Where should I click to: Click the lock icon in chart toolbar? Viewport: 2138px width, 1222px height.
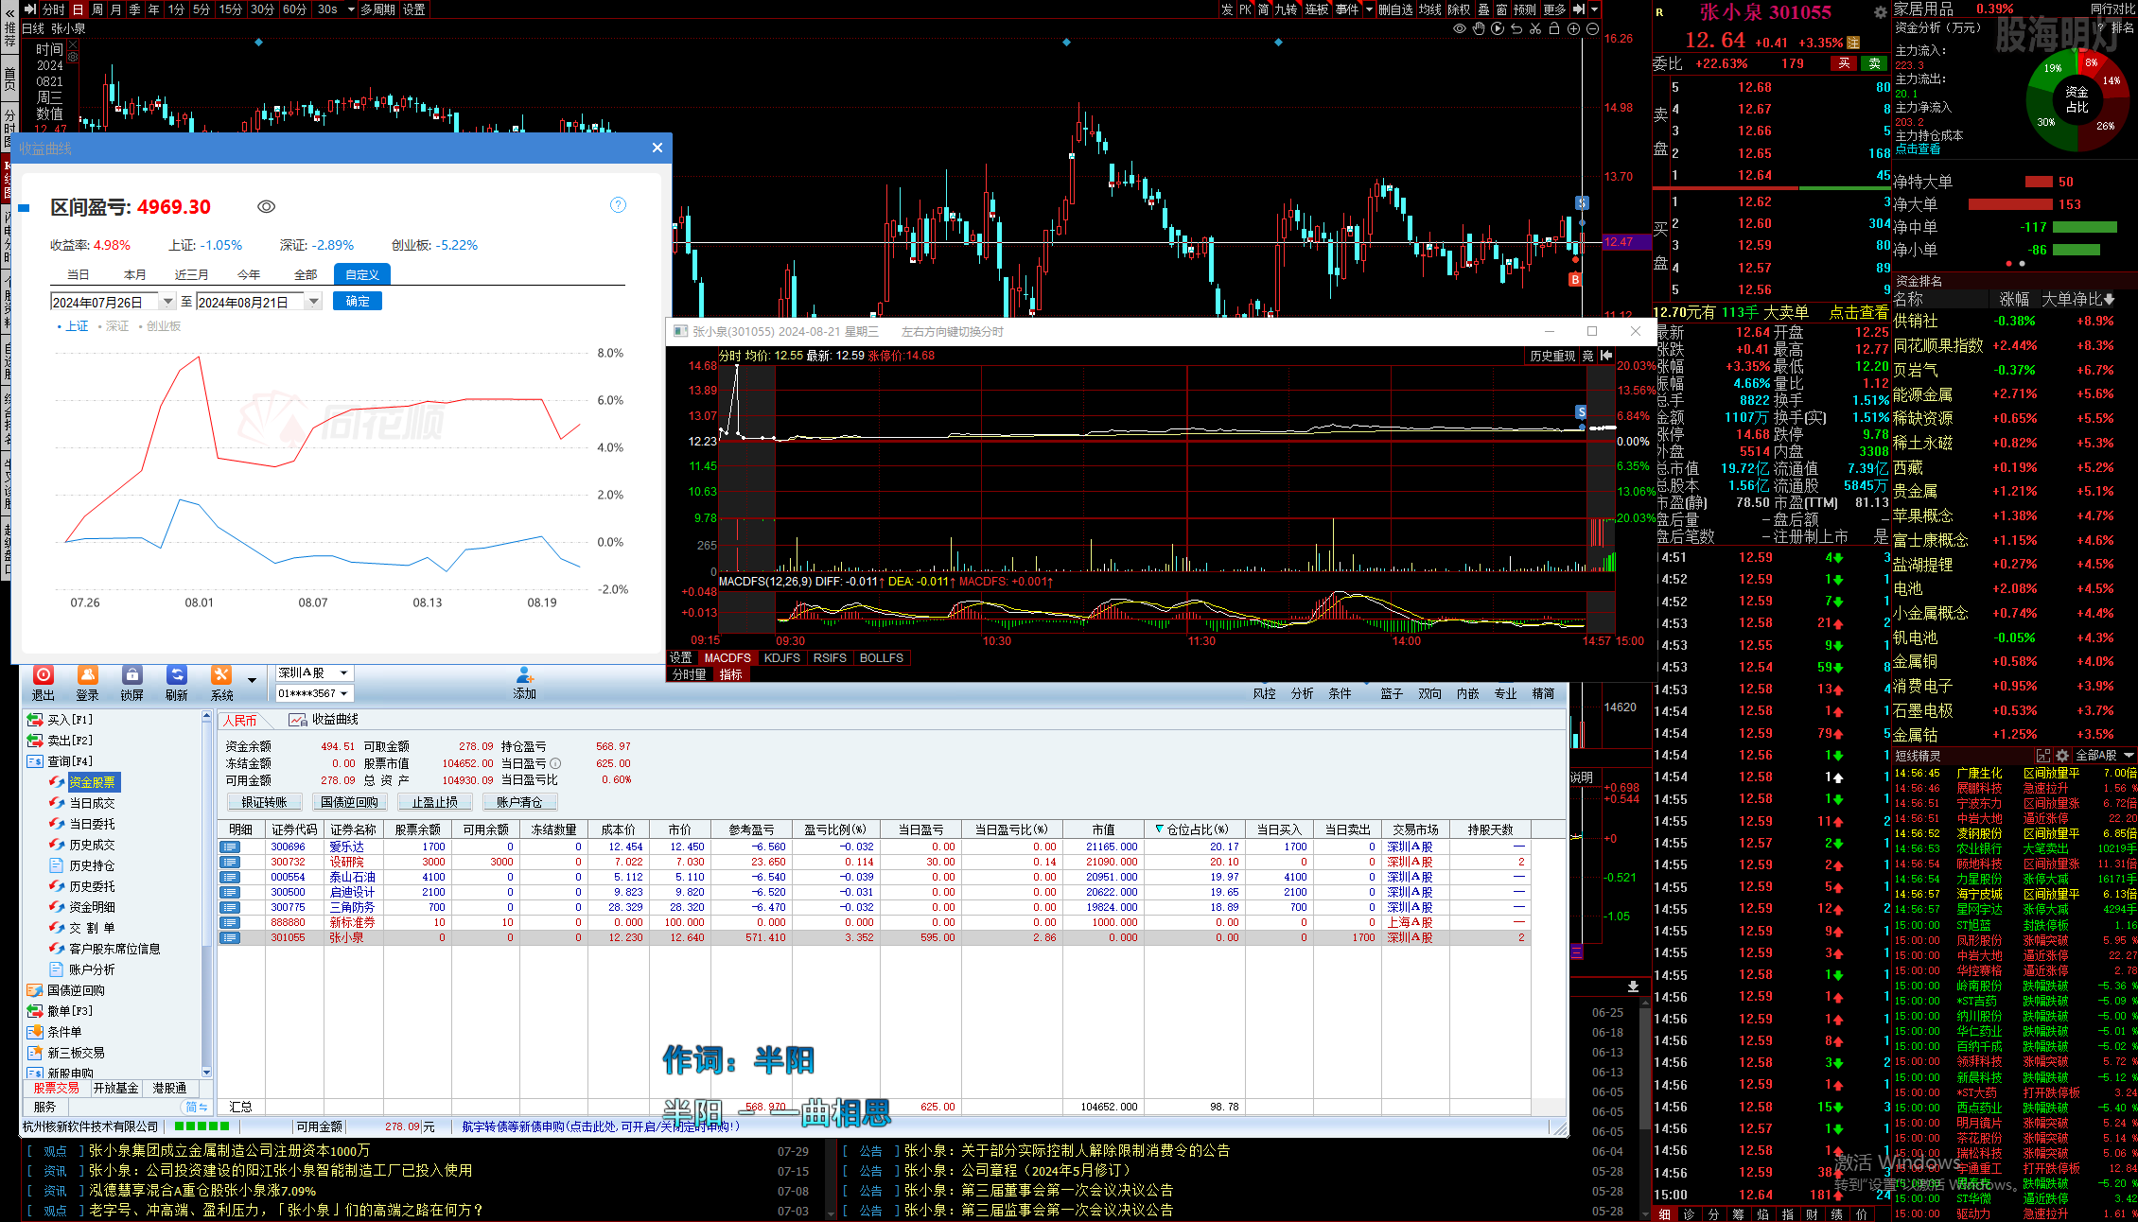coord(1554,28)
